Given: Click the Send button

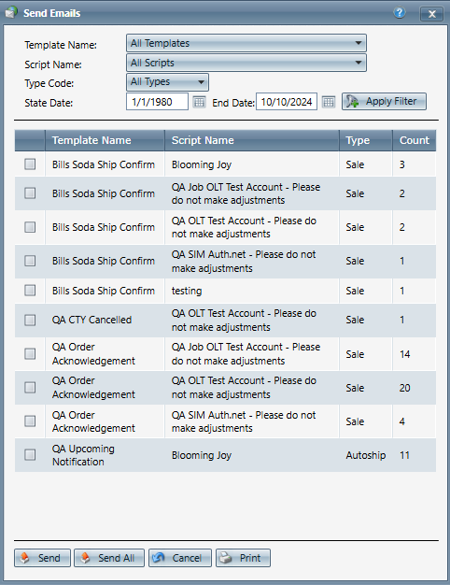Looking at the screenshot, I should point(42,558).
